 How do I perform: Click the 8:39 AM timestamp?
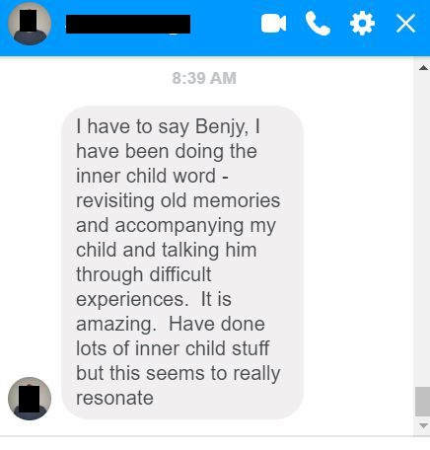click(204, 78)
